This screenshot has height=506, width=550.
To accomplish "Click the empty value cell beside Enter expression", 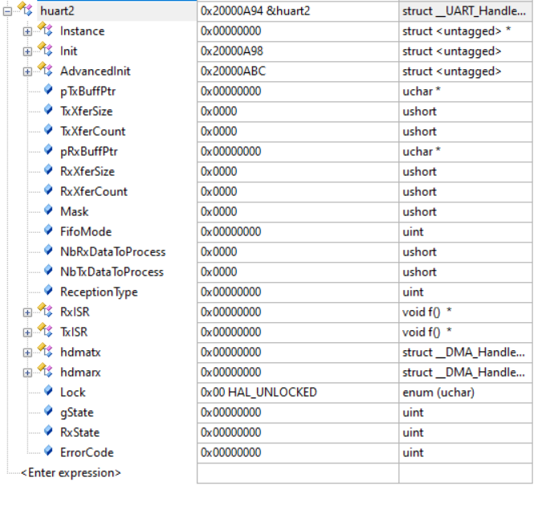I will [x=298, y=473].
